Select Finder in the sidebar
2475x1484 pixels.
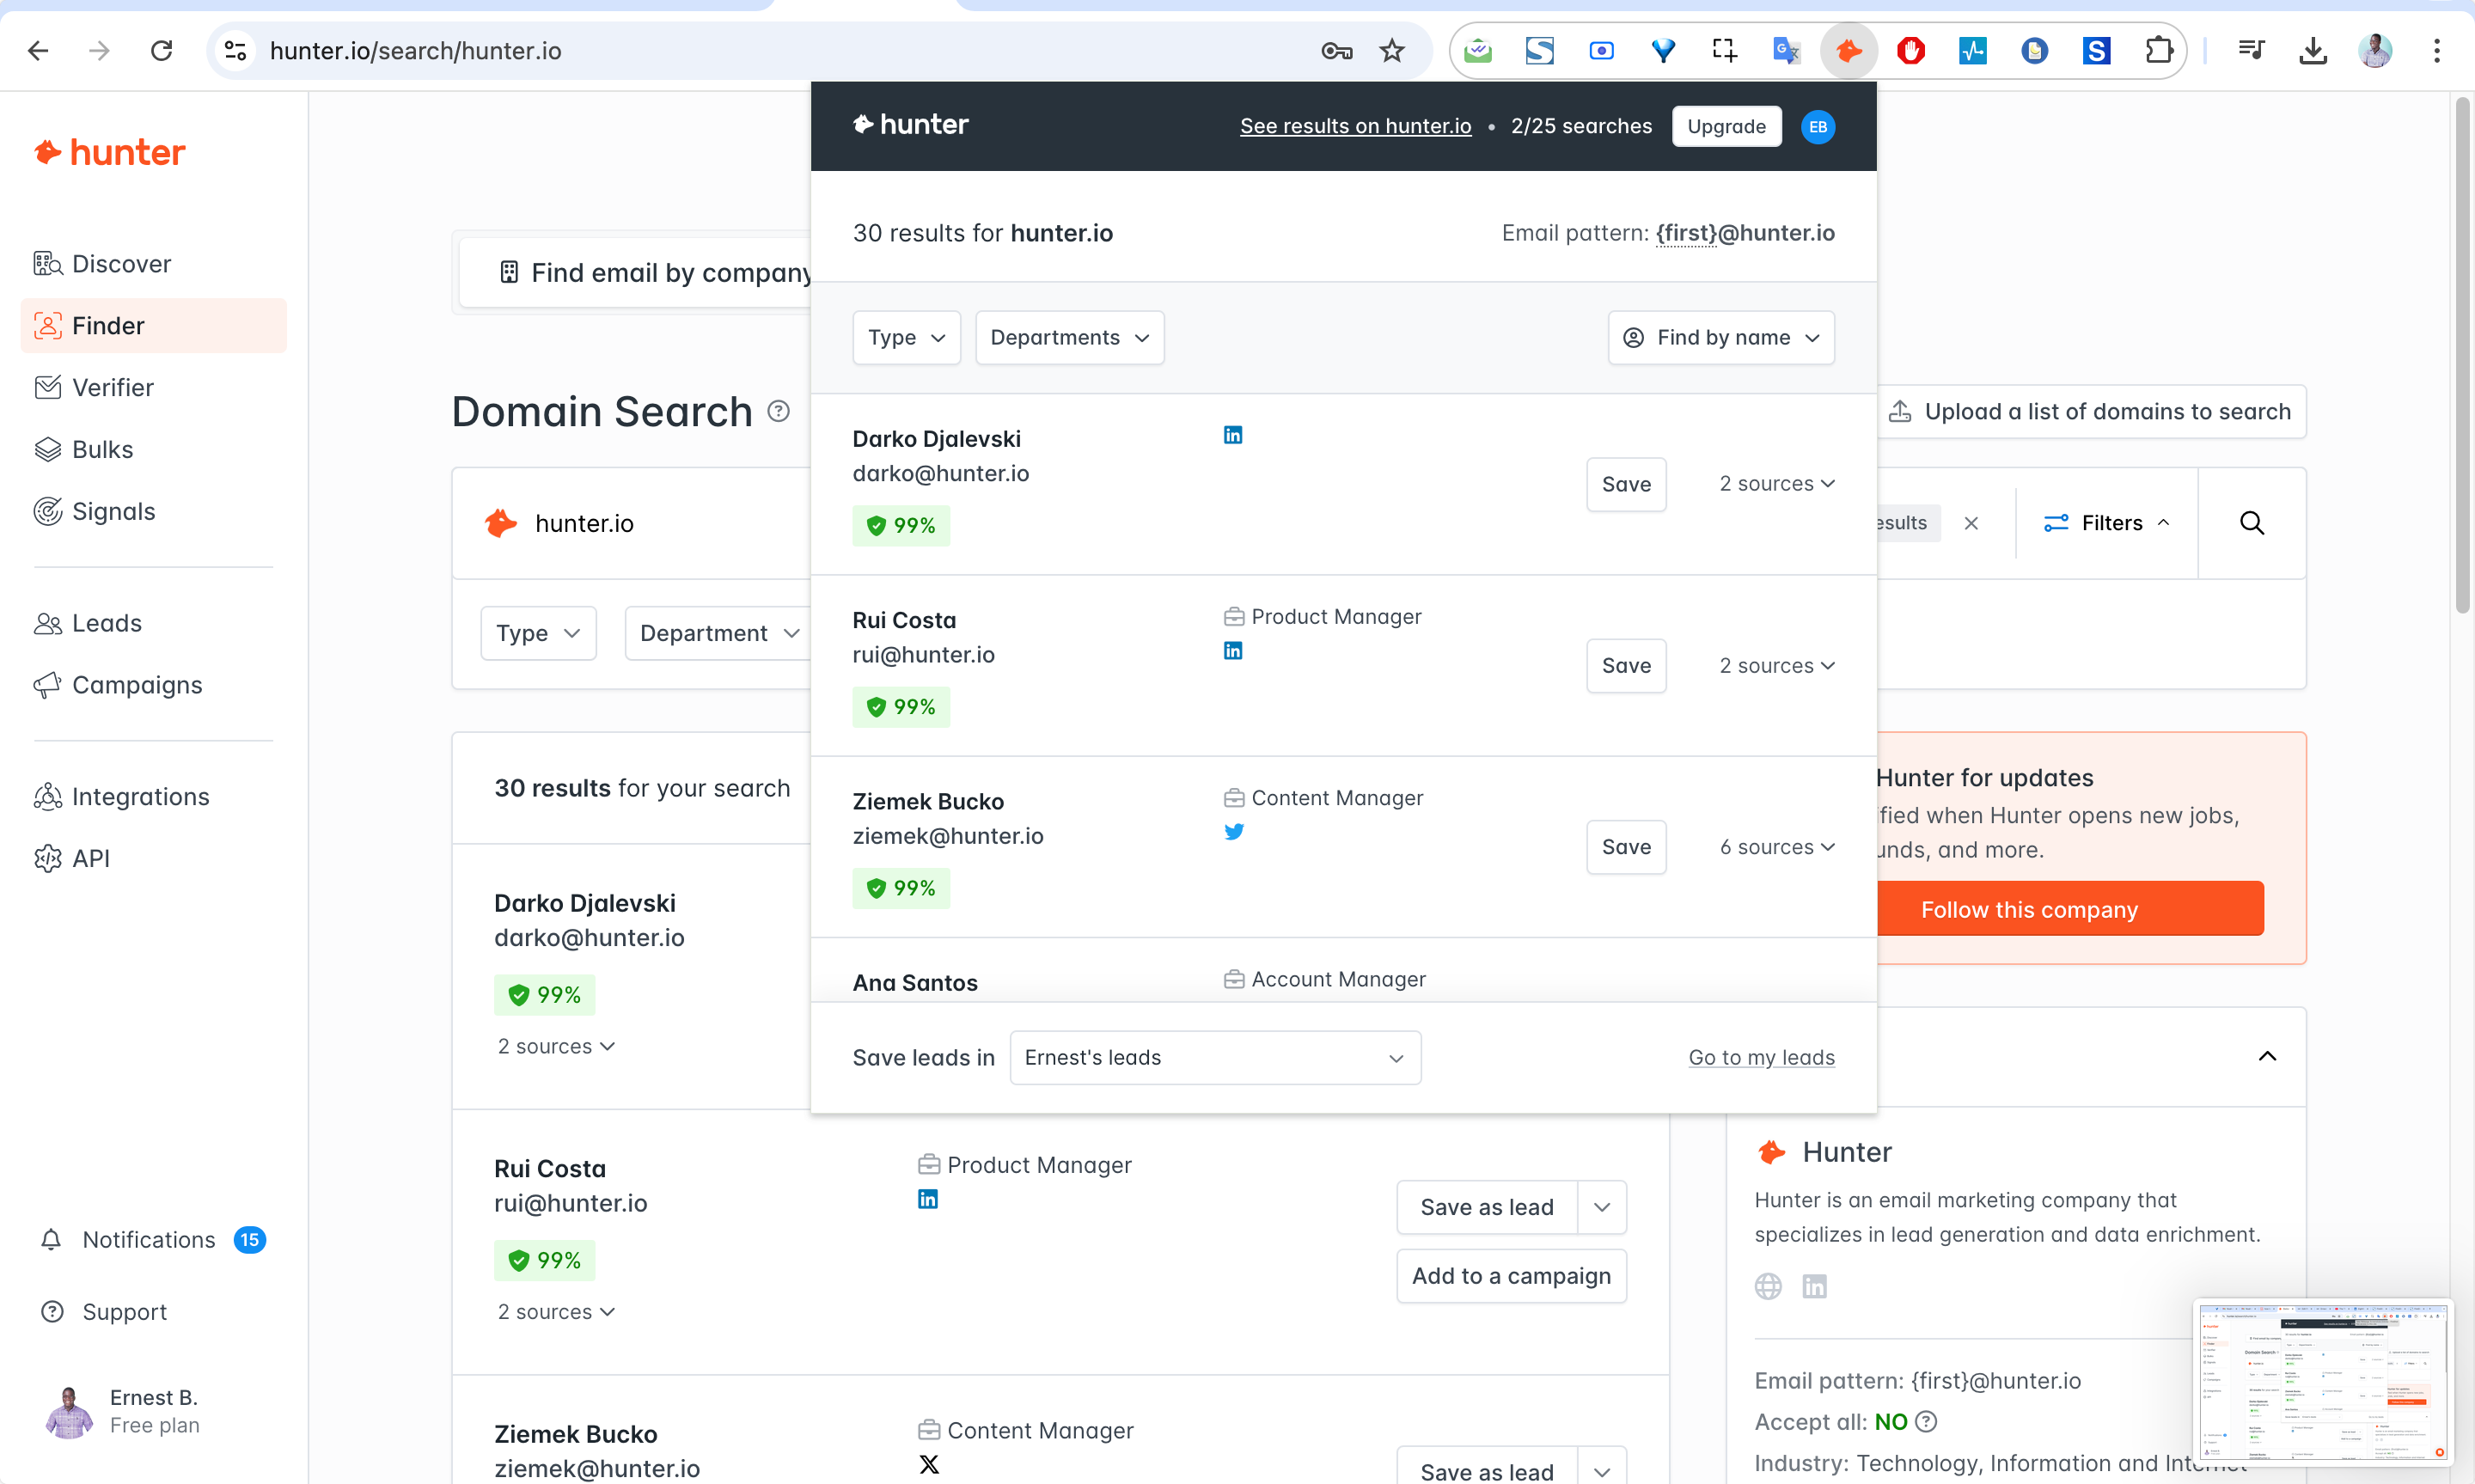click(153, 326)
